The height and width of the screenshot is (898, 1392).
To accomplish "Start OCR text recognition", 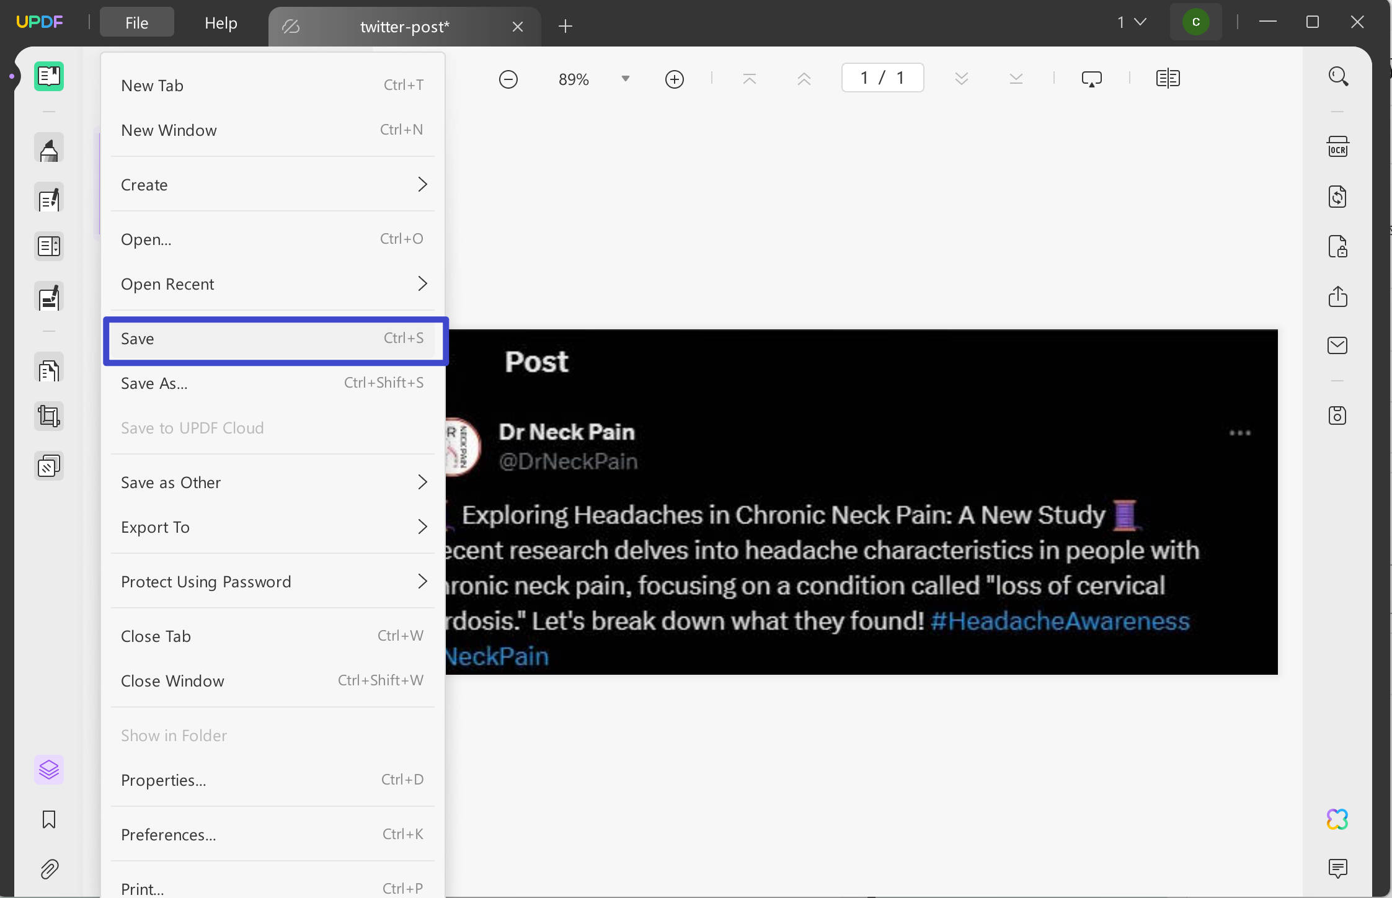I will 1338,146.
